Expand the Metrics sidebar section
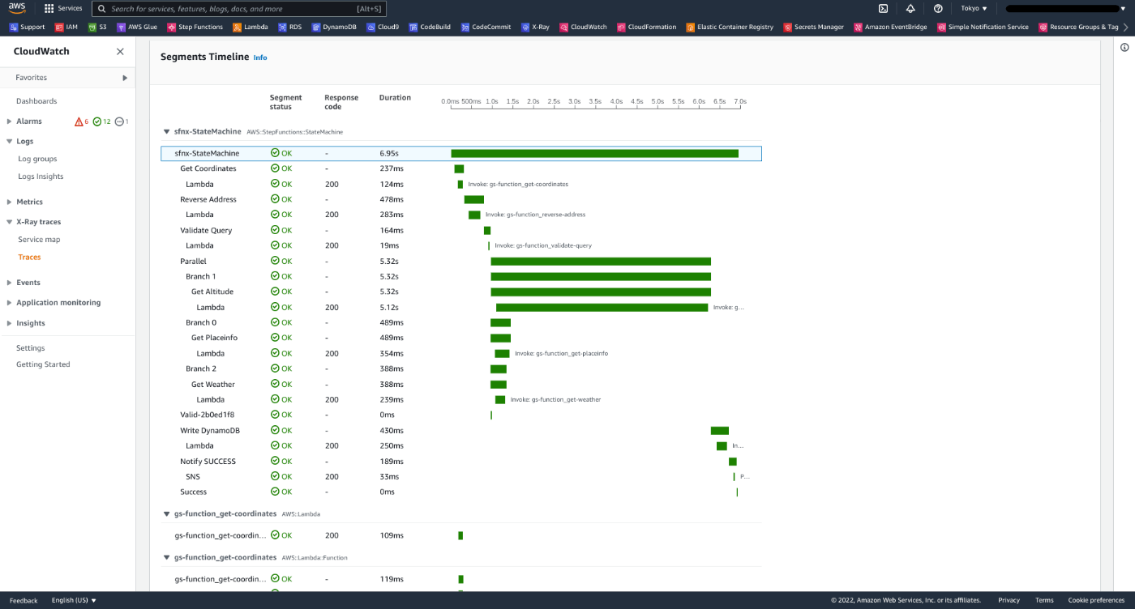Screen dimensions: 1135x609 coord(9,202)
